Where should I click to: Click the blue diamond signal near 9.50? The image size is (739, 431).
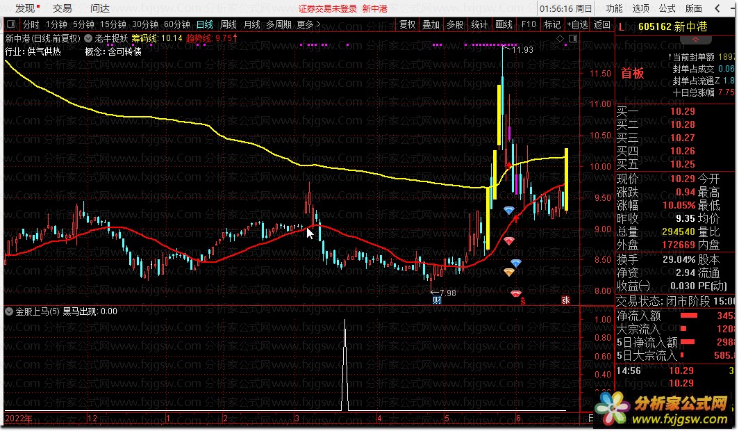coord(509,211)
